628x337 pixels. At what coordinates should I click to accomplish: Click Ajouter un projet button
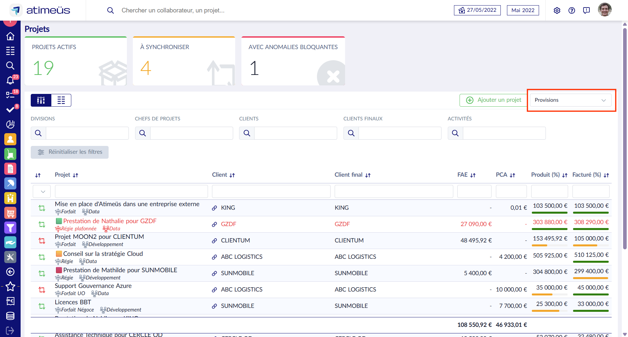coord(494,100)
